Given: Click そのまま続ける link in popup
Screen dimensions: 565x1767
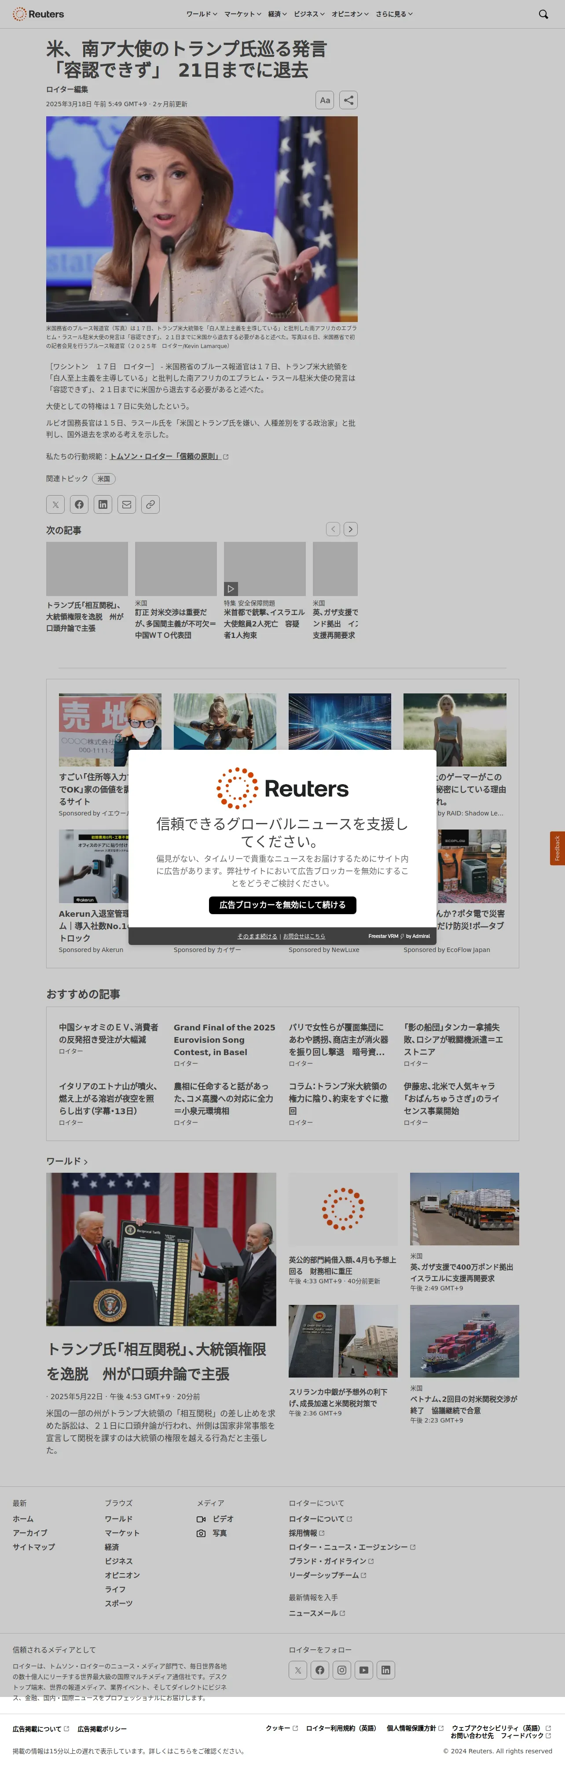Looking at the screenshot, I should click(x=257, y=936).
